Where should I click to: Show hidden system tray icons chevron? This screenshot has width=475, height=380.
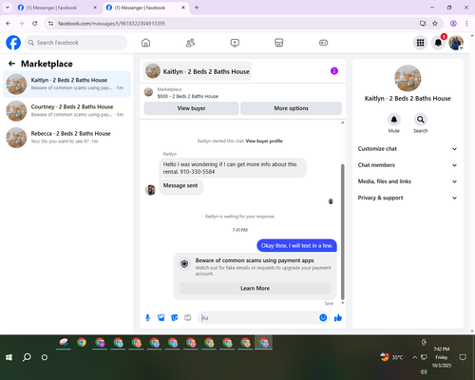click(414, 357)
